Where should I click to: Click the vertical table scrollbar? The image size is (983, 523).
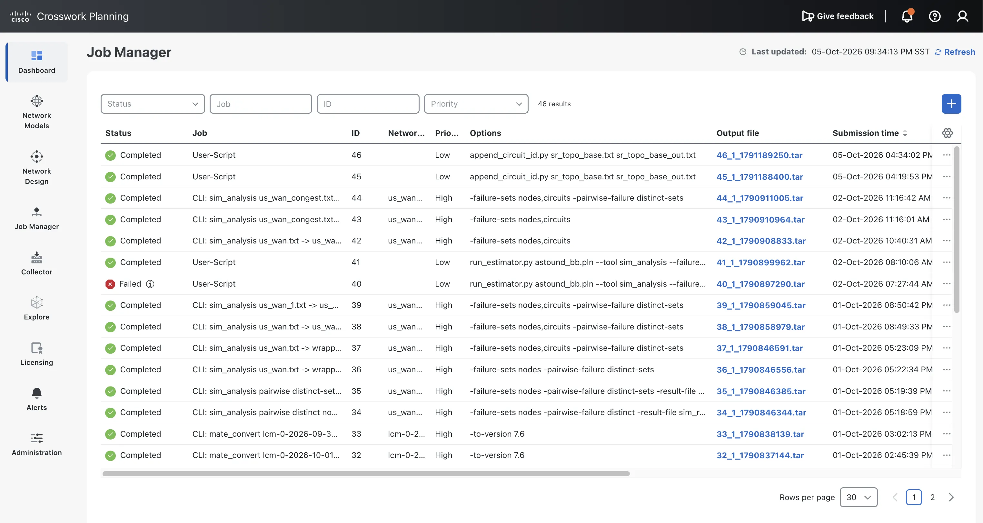(957, 230)
